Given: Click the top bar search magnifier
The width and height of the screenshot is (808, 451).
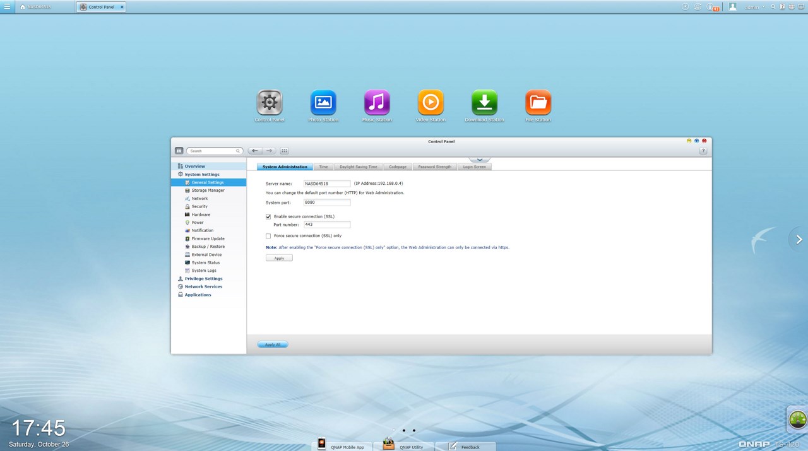Looking at the screenshot, I should pyautogui.click(x=773, y=6).
